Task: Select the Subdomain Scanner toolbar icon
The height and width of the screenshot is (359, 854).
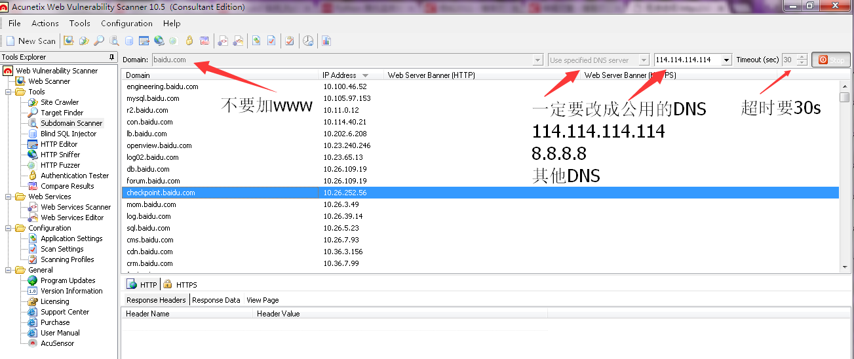Action: [x=114, y=41]
